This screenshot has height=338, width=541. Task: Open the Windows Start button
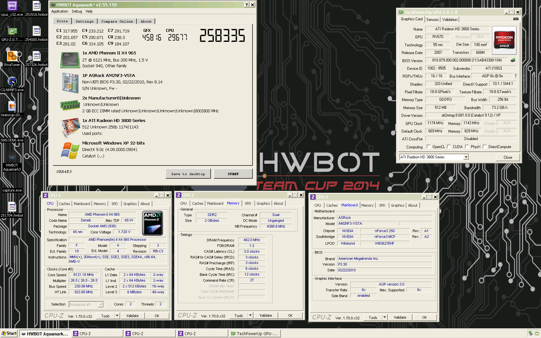9,333
